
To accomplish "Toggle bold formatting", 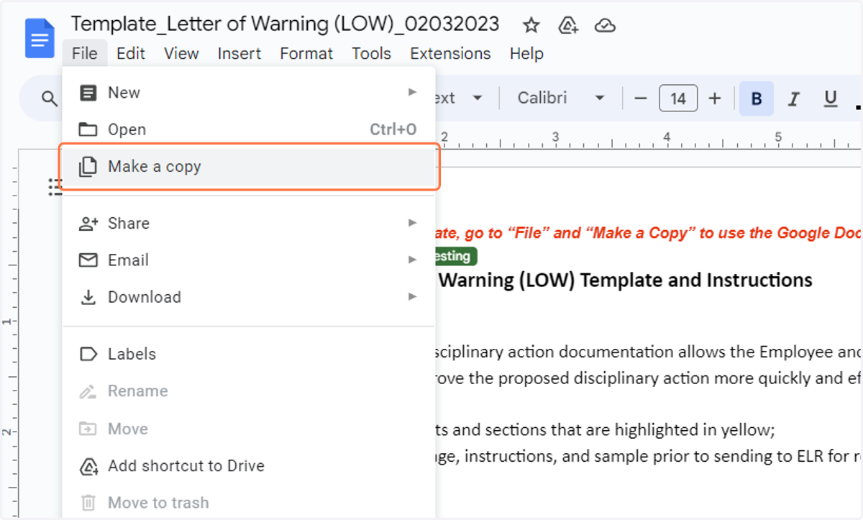I will point(757,99).
